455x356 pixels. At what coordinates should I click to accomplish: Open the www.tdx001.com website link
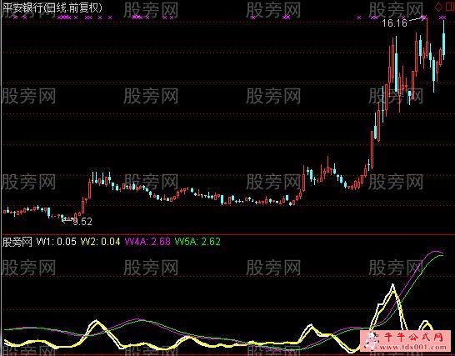tap(413, 347)
